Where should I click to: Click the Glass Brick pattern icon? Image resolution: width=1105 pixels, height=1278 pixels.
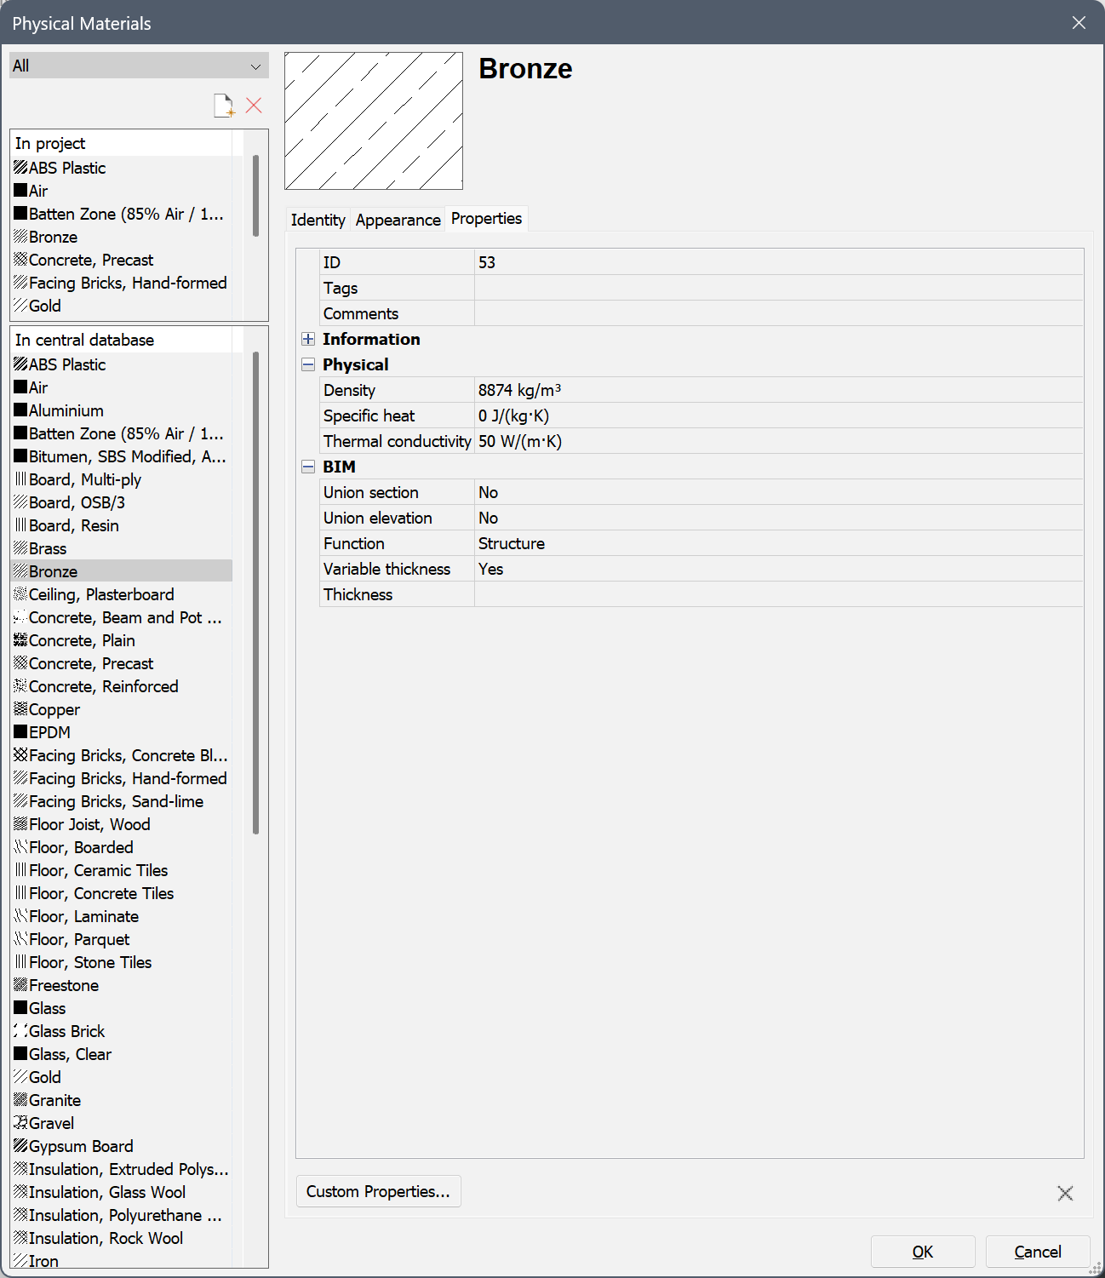pos(20,1031)
